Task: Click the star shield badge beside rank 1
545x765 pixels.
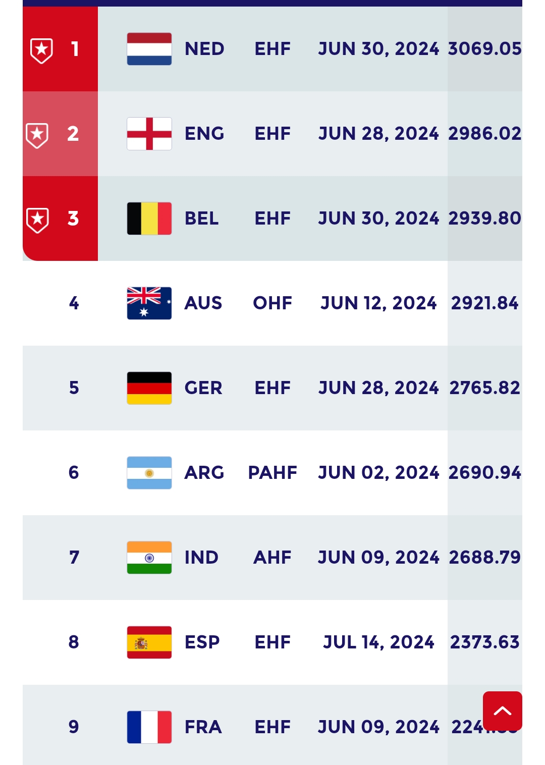Action: tap(41, 50)
